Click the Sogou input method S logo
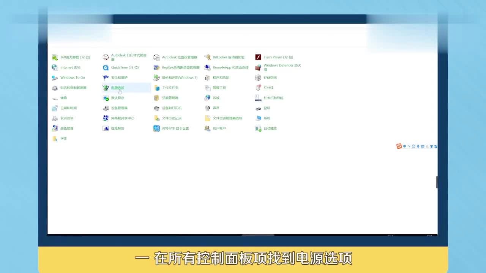Screen dimensions: 486x273 (x=399, y=146)
